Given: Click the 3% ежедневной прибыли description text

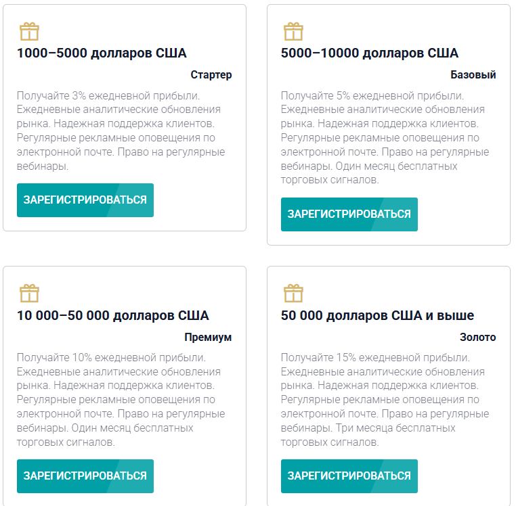Looking at the screenshot, I should (x=121, y=131).
